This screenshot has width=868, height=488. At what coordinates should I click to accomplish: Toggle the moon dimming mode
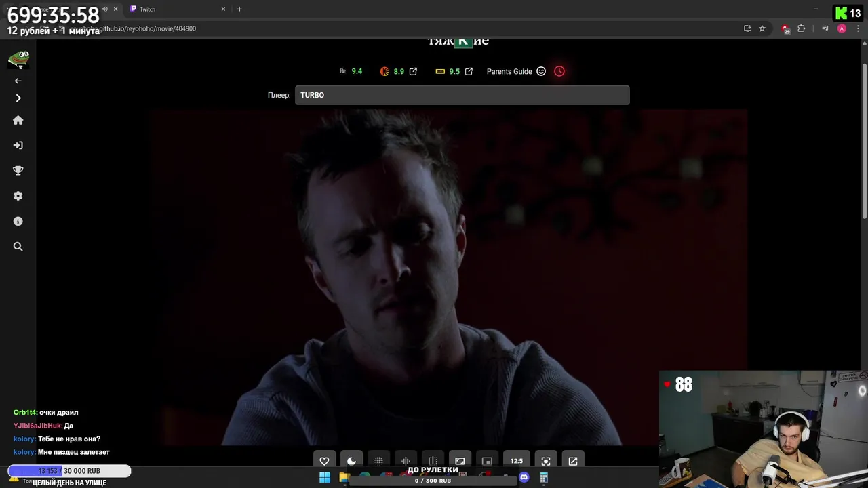tap(351, 461)
